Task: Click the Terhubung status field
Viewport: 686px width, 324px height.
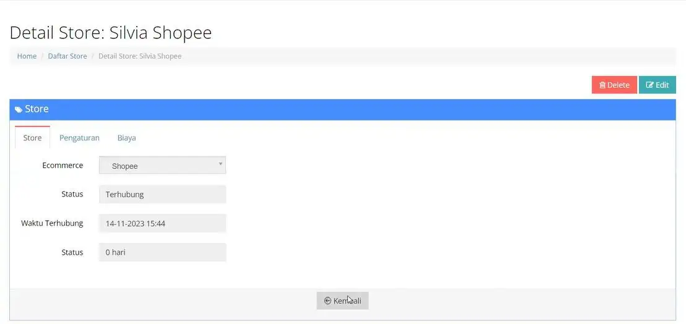Action: 162,195
